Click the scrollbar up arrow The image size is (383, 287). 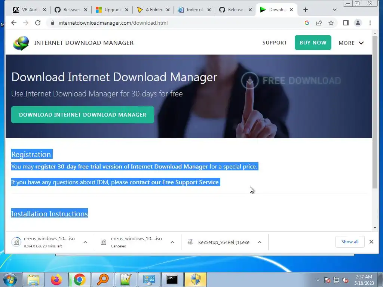tap(375, 33)
